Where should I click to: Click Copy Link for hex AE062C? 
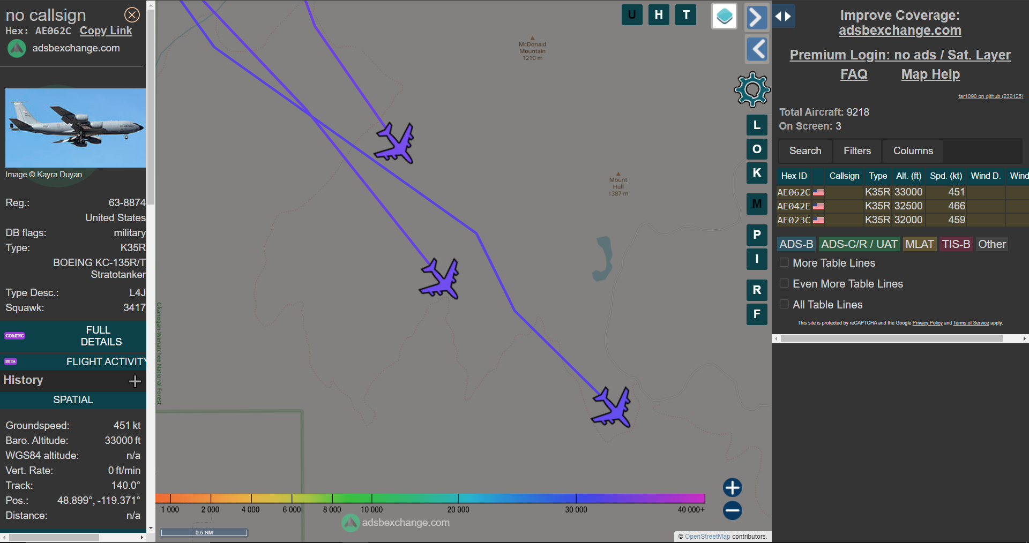click(x=106, y=31)
